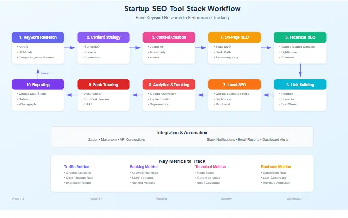Click 'Google Search Console' under Technical SEO
Image resolution: width=348 pixels, height=218 pixels.
(297, 47)
